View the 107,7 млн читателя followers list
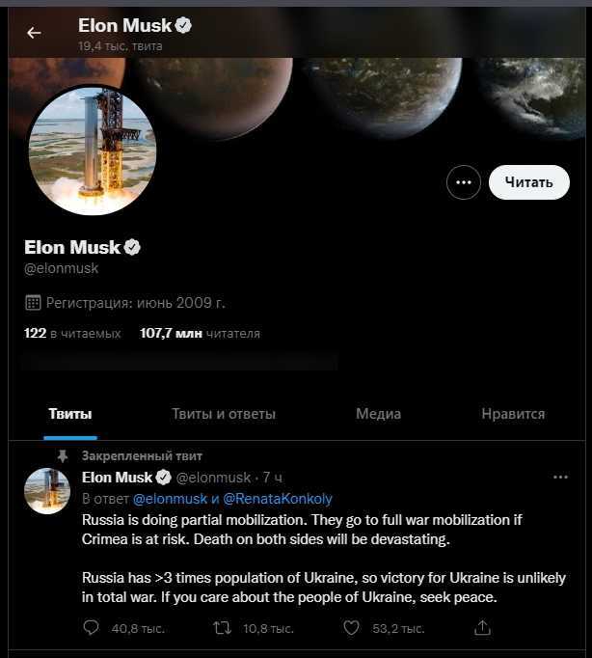592x658 pixels. [200, 334]
